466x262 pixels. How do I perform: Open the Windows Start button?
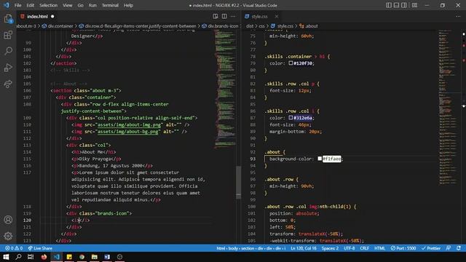(6, 257)
